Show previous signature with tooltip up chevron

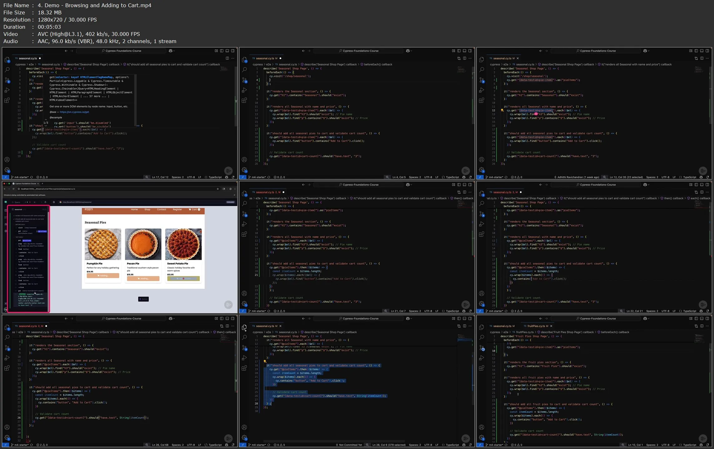click(x=46, y=120)
